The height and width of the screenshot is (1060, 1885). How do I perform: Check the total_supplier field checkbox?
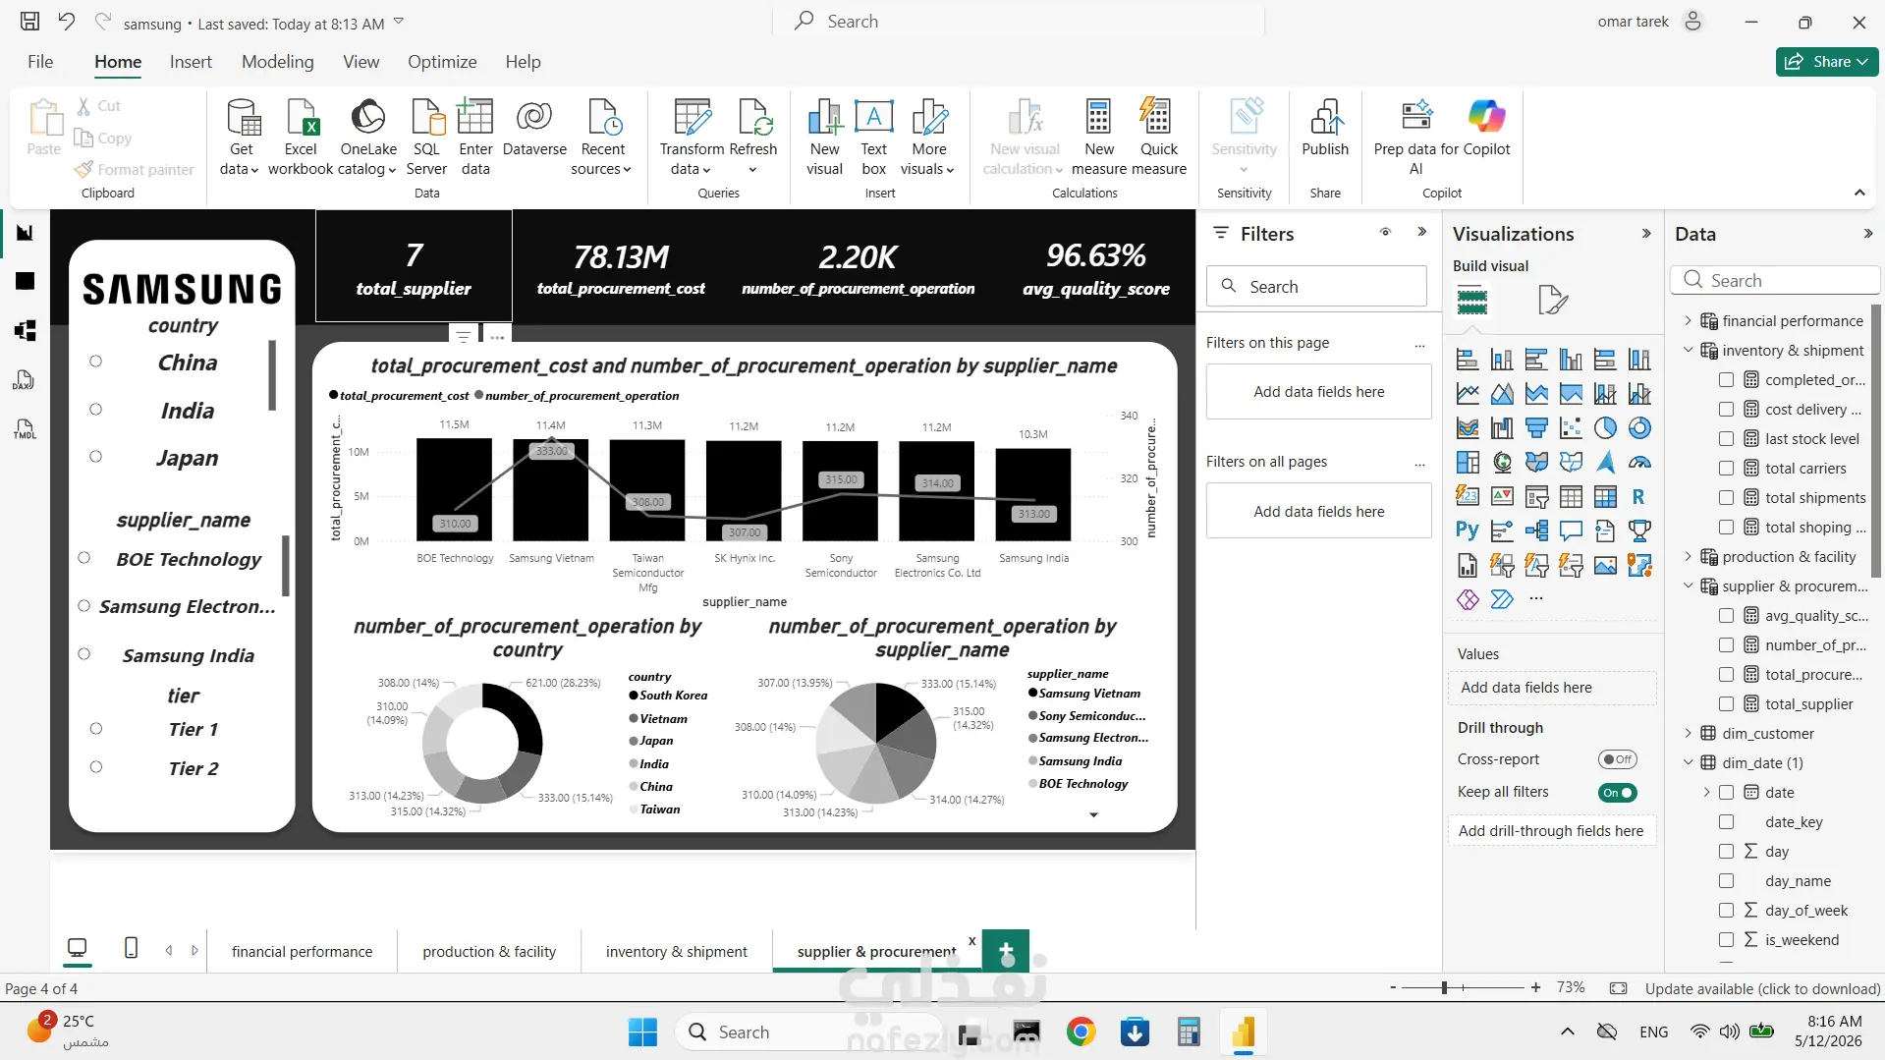[1726, 704]
